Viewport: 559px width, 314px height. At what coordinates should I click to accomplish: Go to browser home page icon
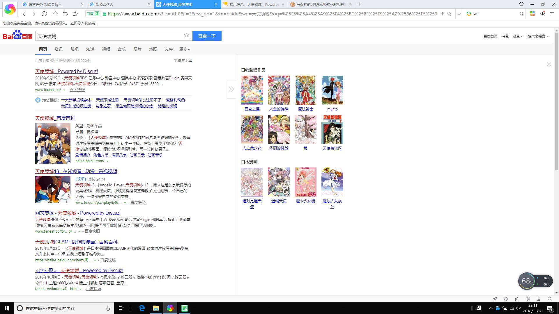click(x=55, y=14)
